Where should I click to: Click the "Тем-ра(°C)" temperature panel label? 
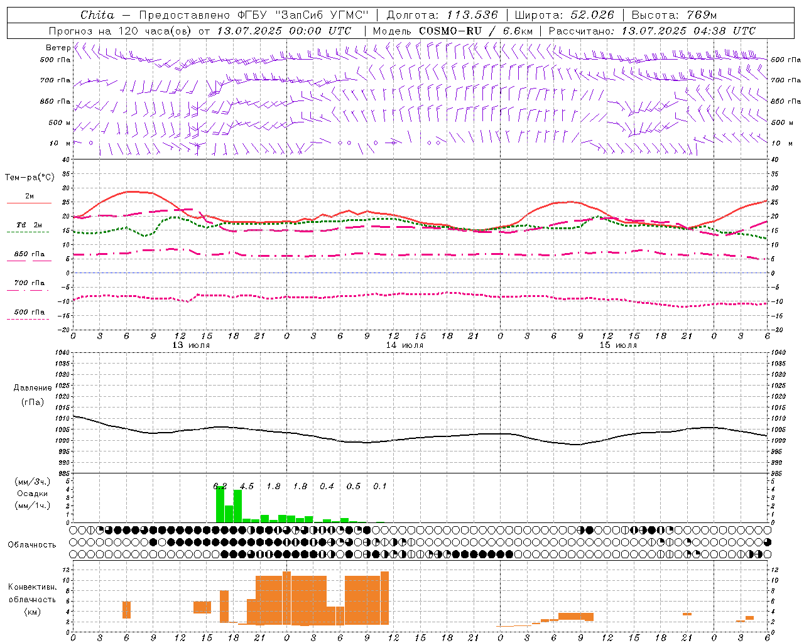point(29,178)
